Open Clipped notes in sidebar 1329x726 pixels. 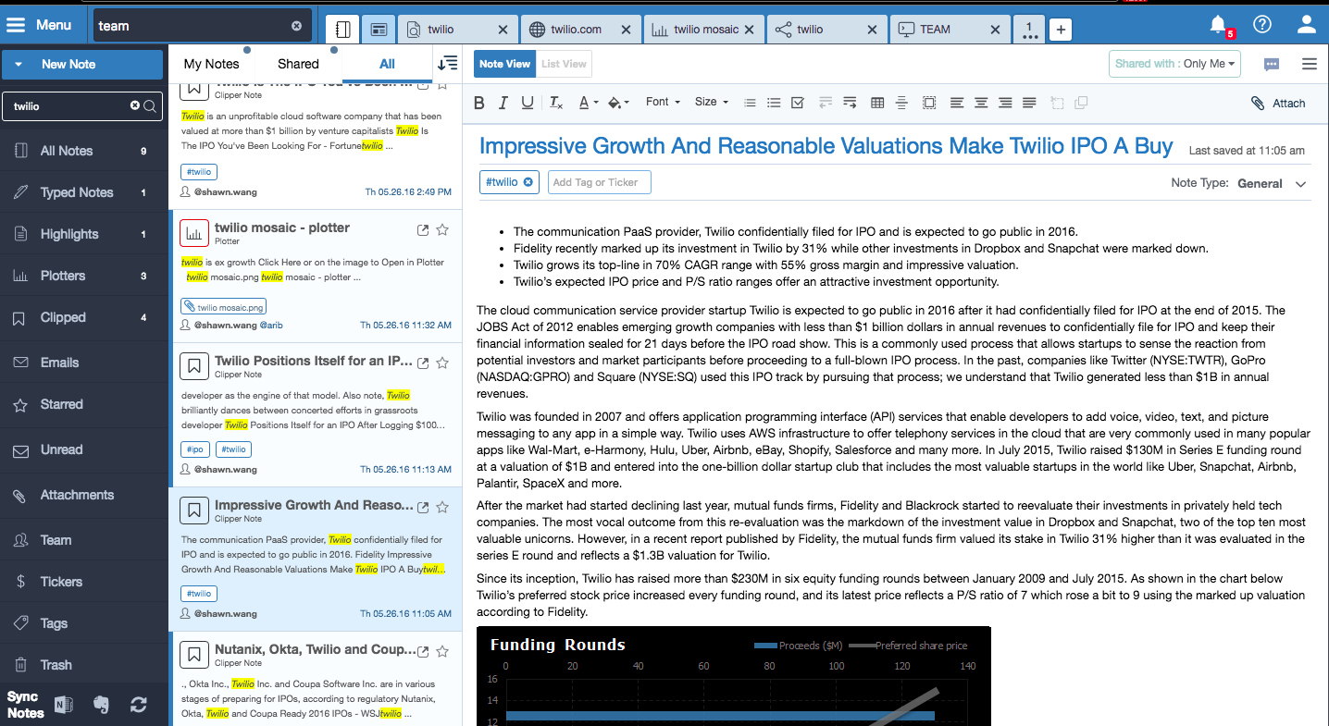coord(83,317)
